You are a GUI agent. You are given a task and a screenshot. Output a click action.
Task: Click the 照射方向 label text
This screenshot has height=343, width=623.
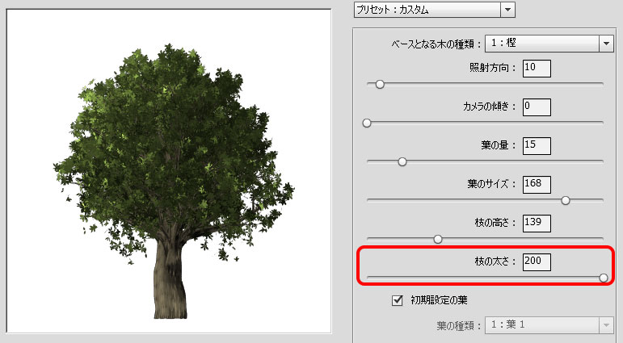pos(492,68)
